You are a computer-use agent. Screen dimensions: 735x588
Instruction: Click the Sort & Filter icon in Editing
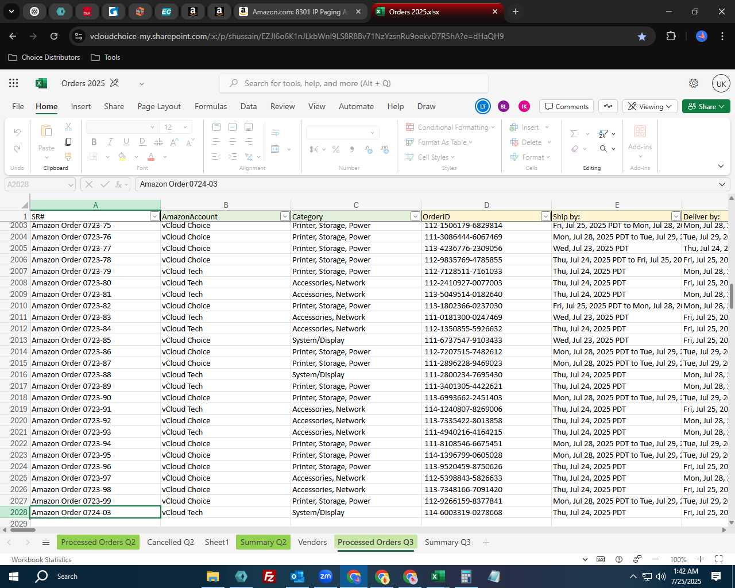pos(604,133)
